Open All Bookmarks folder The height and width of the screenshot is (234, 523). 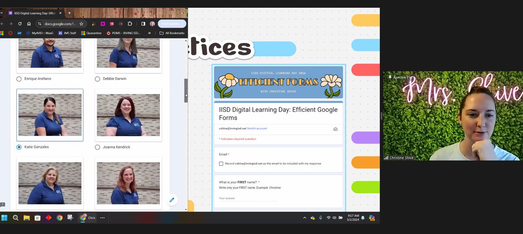click(172, 33)
